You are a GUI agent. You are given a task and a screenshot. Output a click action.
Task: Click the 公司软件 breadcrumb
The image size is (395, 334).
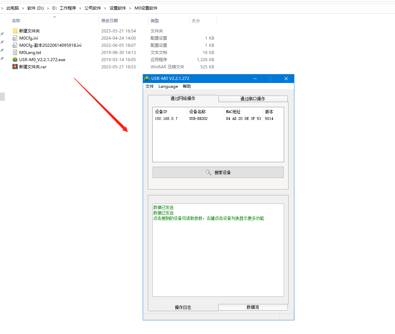(x=93, y=8)
